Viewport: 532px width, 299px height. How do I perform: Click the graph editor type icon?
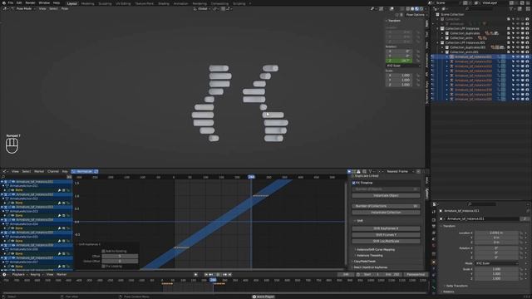coord(4,172)
